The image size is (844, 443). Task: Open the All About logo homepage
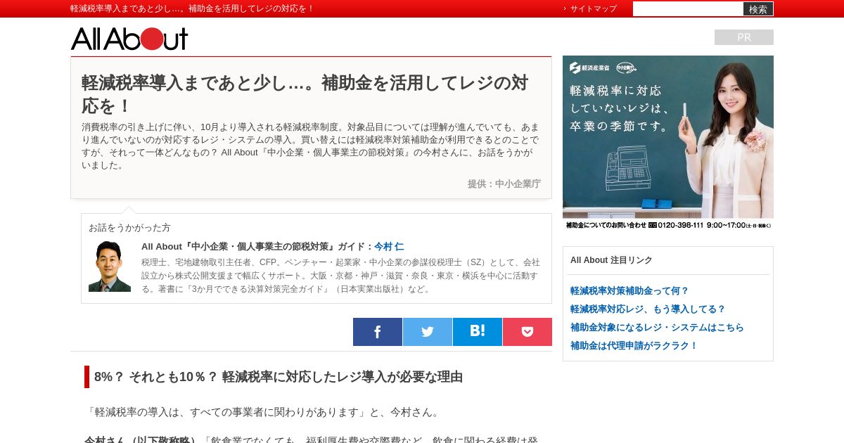click(129, 39)
